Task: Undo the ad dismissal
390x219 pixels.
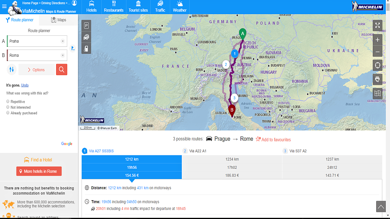Action: tap(25, 85)
